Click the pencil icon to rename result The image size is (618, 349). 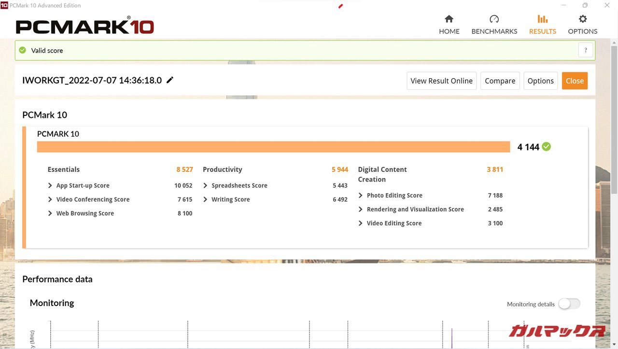(170, 80)
